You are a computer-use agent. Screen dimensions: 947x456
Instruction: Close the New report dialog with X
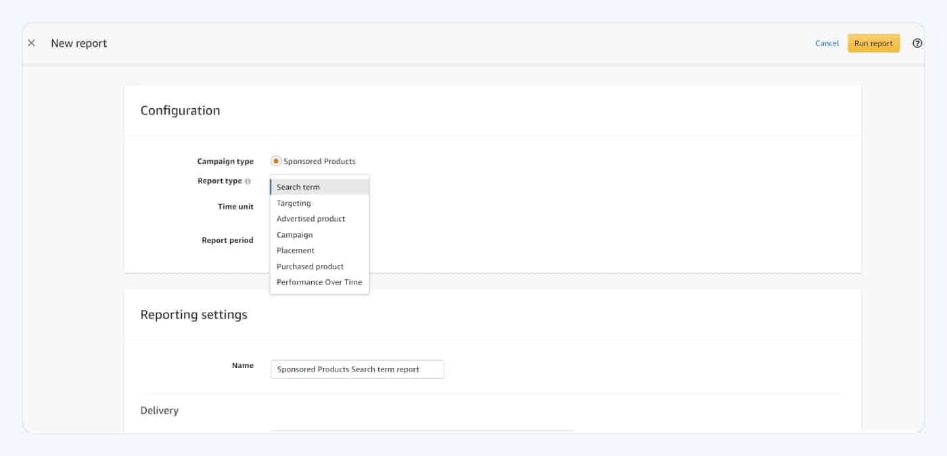pyautogui.click(x=31, y=43)
